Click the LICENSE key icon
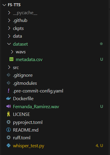 (9, 114)
